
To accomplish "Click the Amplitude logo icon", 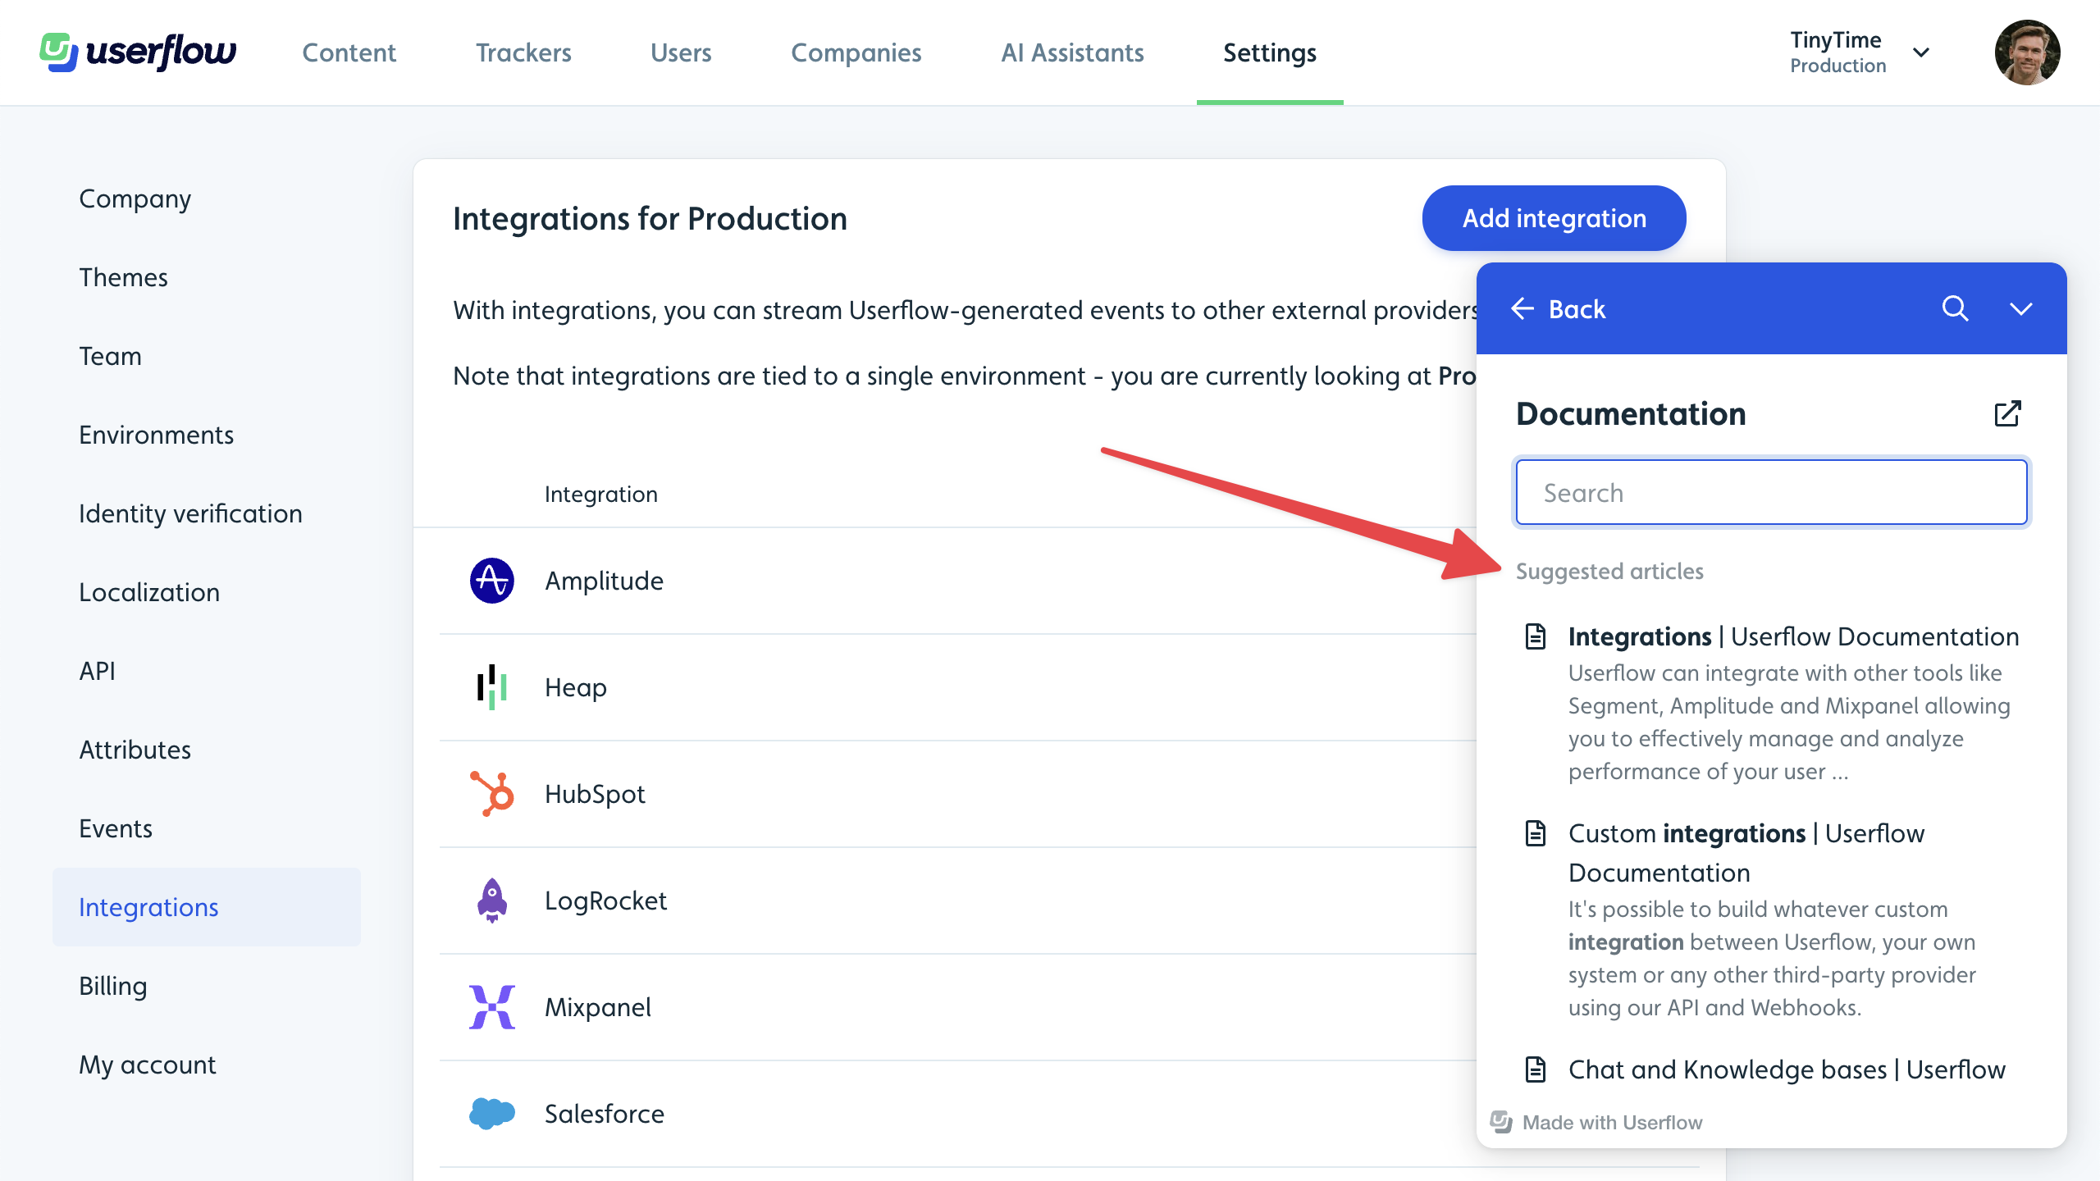I will pos(492,581).
